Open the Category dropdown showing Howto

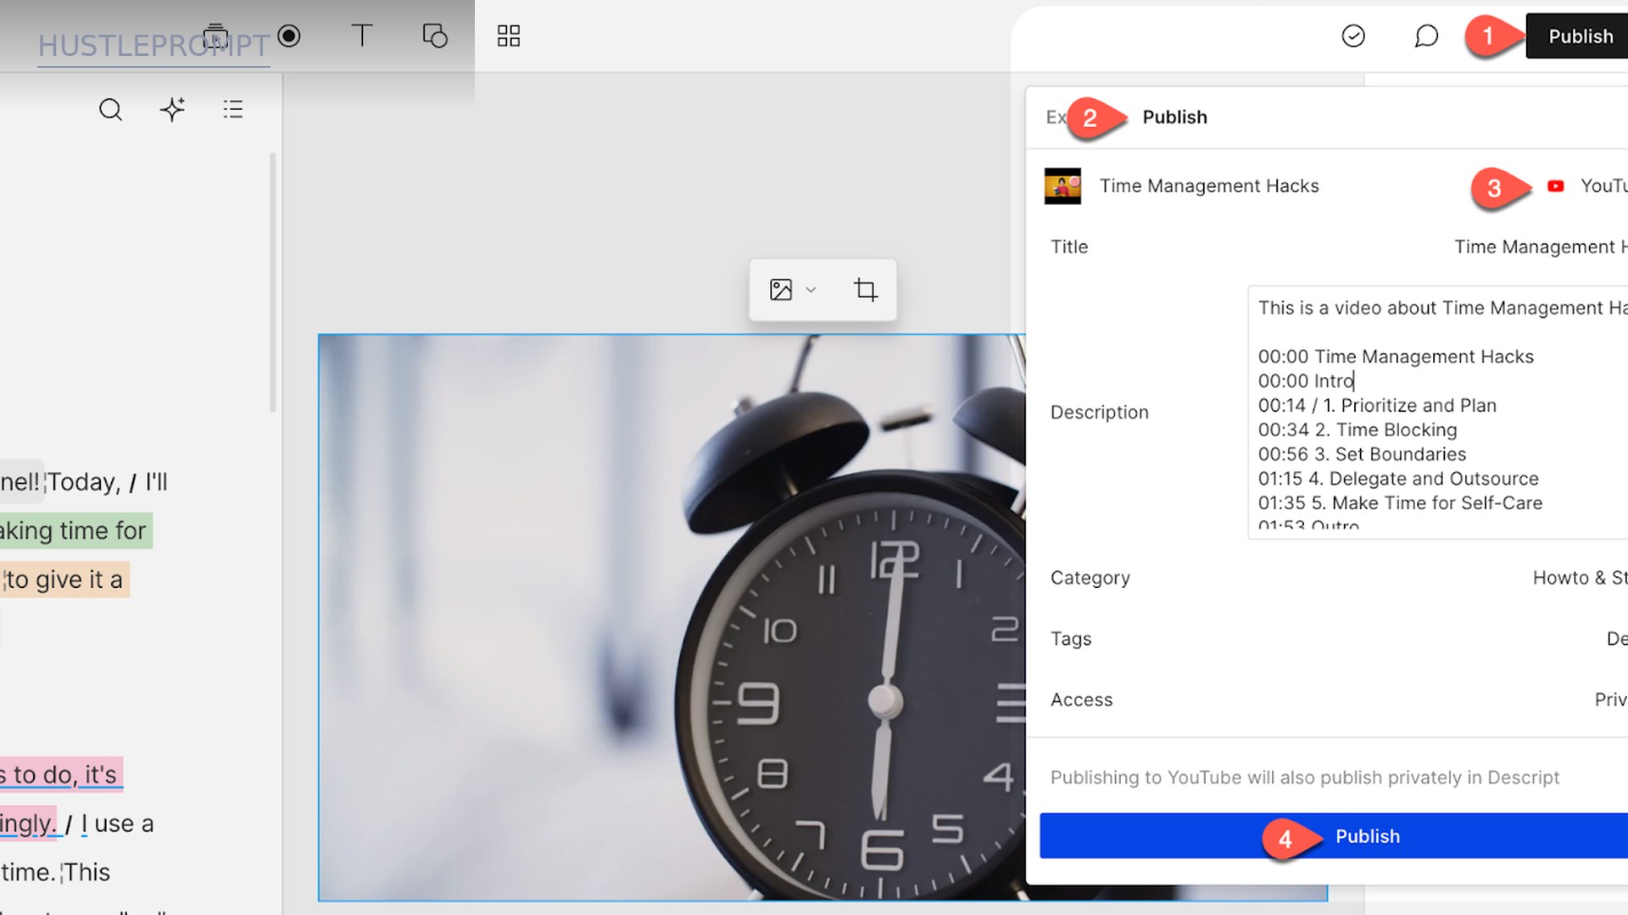click(x=1580, y=578)
